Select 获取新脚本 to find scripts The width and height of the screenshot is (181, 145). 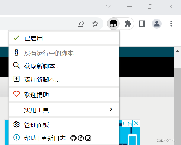click(x=64, y=66)
